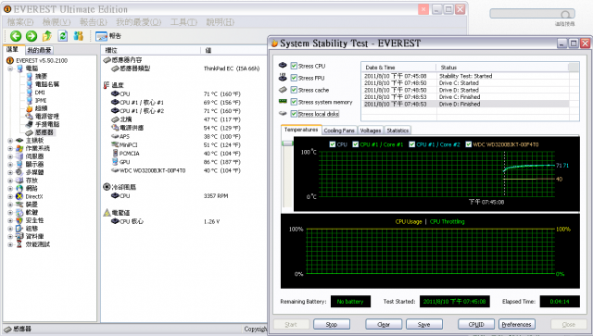Click the EVEREST v5.50.2100 root node

click(x=42, y=60)
